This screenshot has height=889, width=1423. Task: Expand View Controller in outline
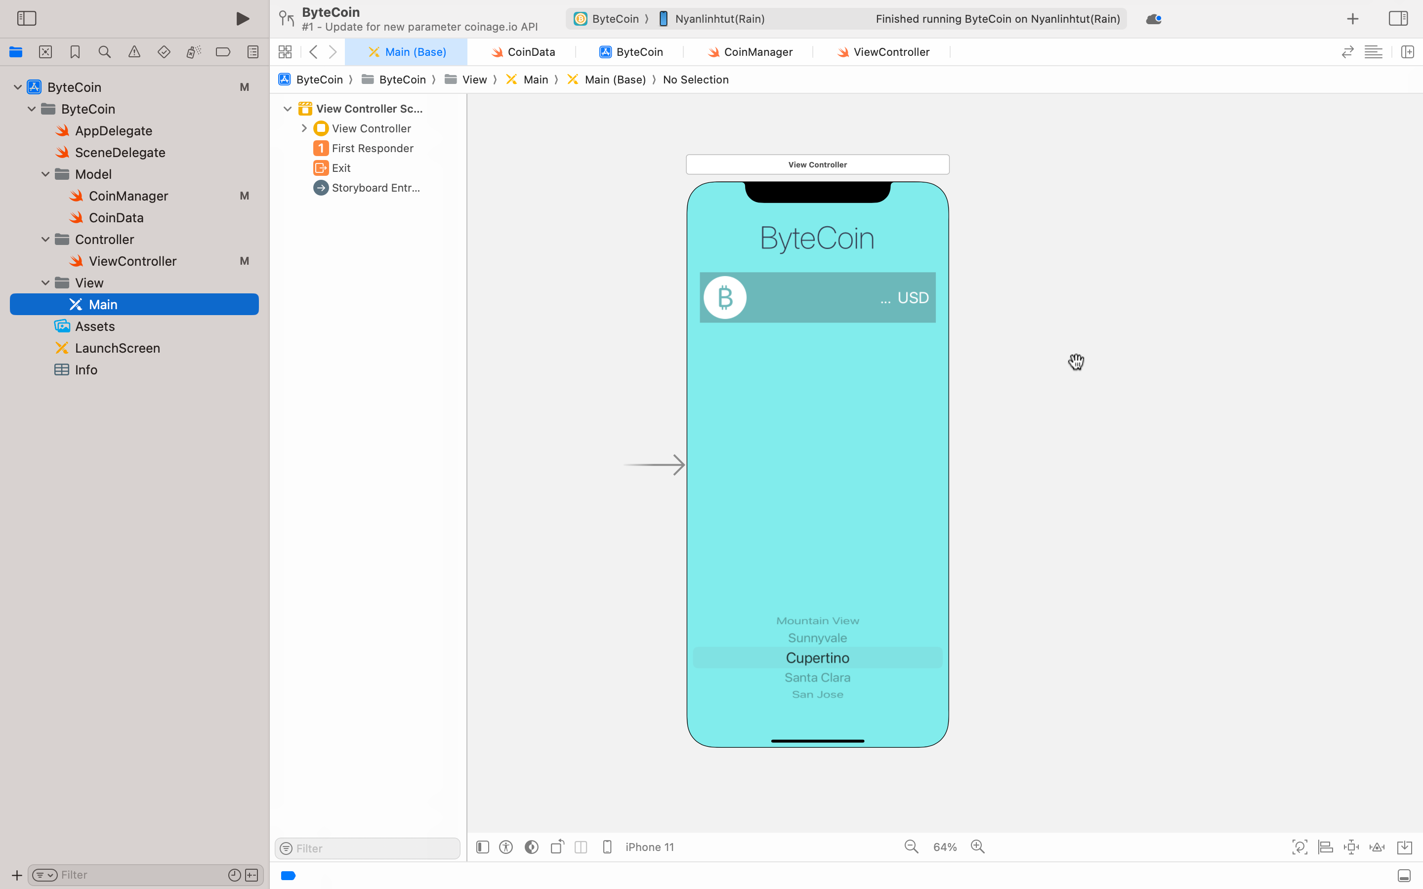coord(304,128)
